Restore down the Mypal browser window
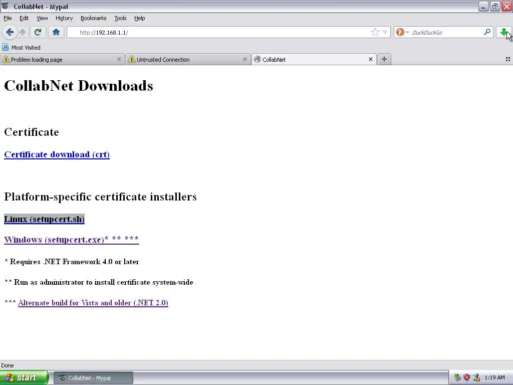The height and width of the screenshot is (385, 513). pyautogui.click(x=494, y=6)
